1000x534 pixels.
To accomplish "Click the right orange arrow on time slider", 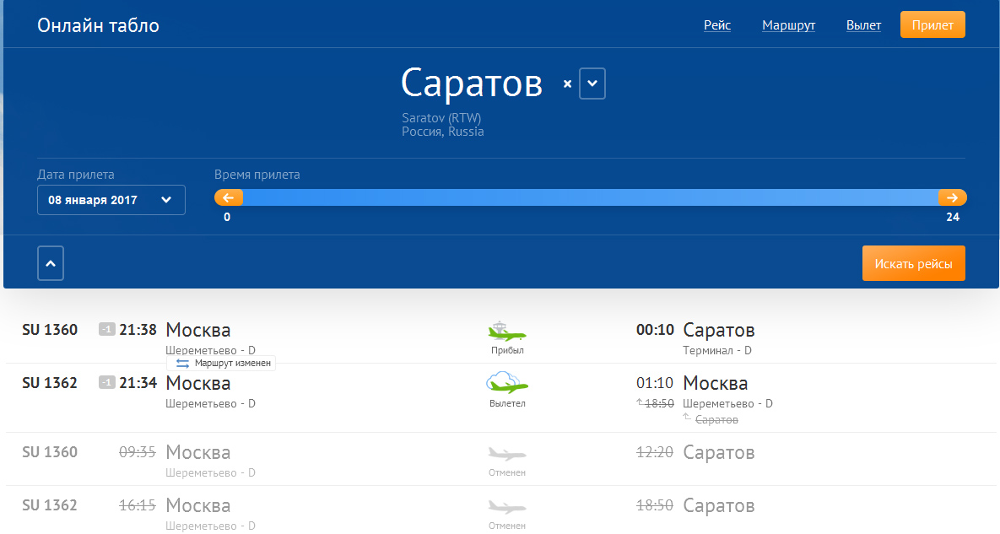I will [x=952, y=197].
